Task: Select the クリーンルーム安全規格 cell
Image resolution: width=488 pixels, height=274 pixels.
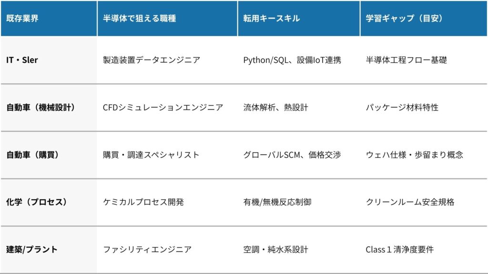Action: [410, 202]
